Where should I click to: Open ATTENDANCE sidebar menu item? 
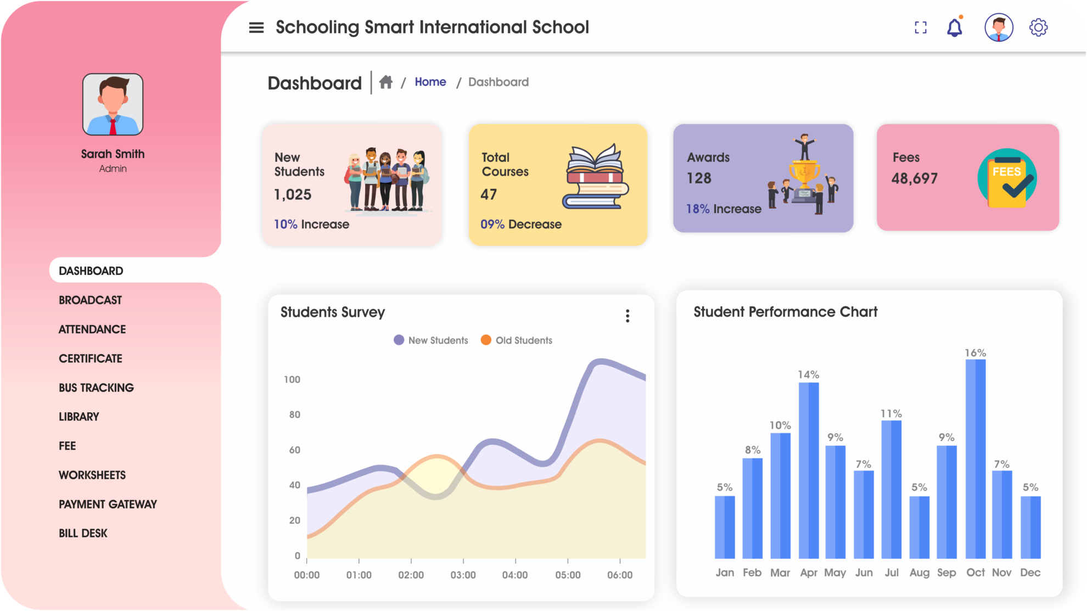(92, 329)
